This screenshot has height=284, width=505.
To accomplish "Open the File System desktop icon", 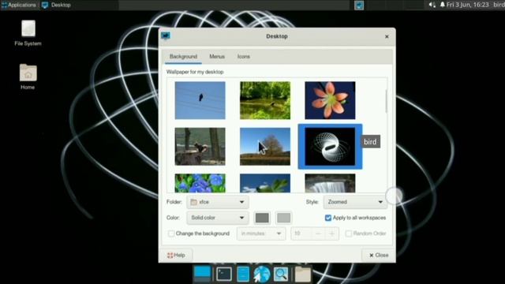I will coord(28,33).
